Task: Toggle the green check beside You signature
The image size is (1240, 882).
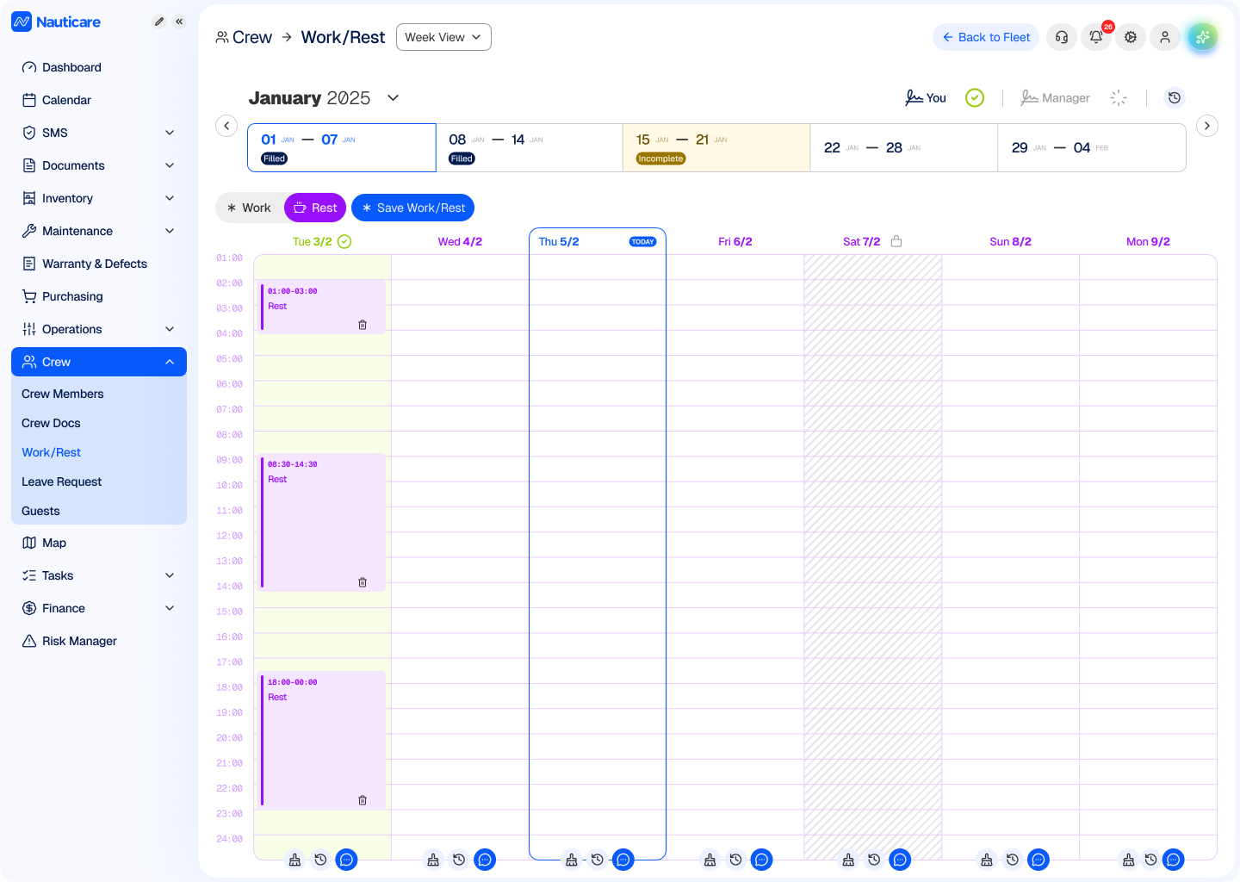Action: pos(975,98)
